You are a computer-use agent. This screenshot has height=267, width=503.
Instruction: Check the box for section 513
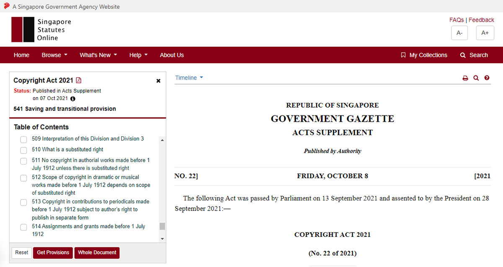point(24,203)
